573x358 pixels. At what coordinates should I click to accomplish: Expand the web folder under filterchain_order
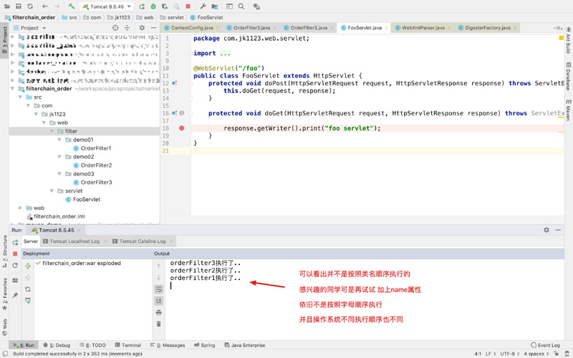click(21, 208)
